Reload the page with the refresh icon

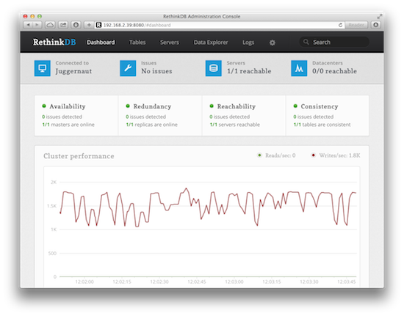tap(340, 25)
